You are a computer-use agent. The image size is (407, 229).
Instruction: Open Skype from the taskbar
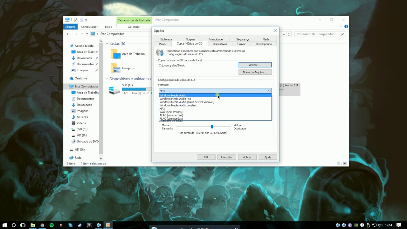(x=70, y=225)
